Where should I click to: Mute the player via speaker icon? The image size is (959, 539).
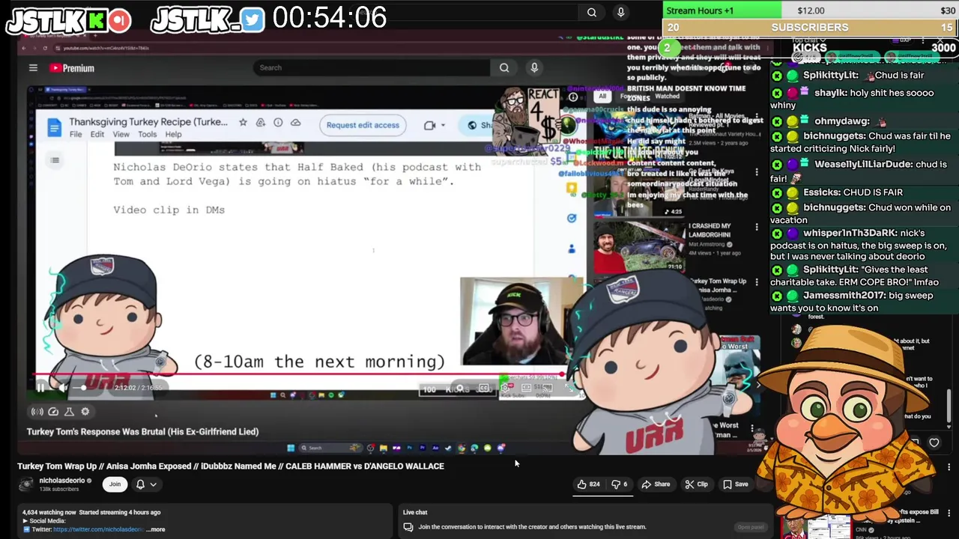pos(64,388)
